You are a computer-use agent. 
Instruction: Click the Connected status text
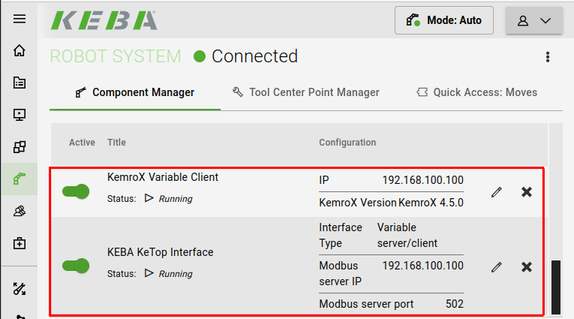click(255, 56)
